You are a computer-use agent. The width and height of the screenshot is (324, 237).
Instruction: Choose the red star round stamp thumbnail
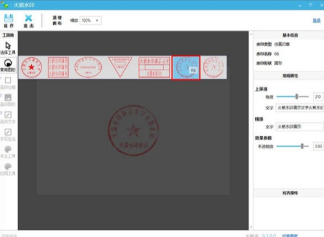(32, 68)
